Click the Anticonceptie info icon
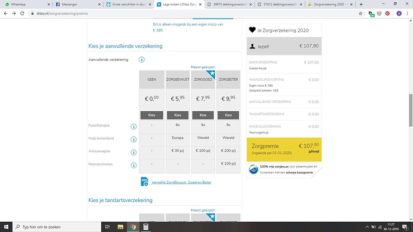This screenshot has height=232, width=413. coord(134,152)
